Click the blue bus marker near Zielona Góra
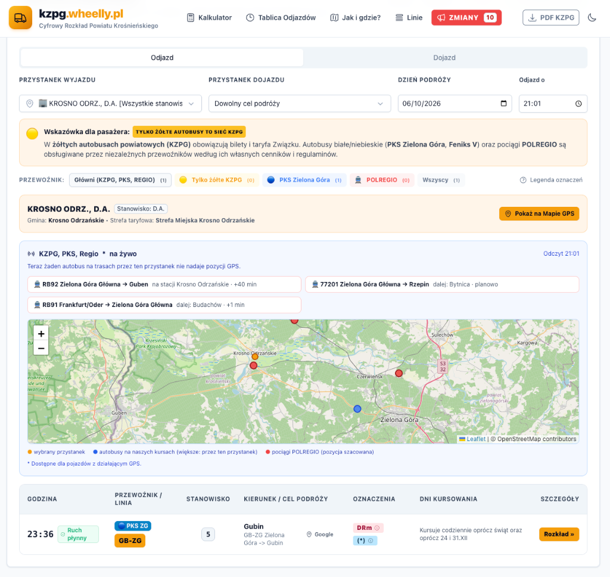 point(357,409)
